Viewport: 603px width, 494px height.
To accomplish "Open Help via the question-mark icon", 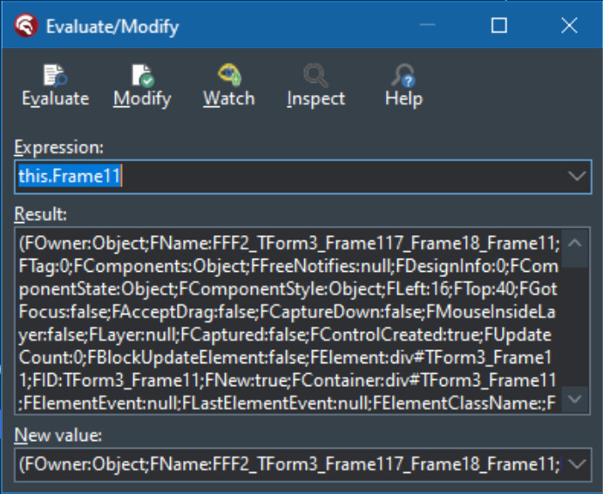I will point(403,75).
